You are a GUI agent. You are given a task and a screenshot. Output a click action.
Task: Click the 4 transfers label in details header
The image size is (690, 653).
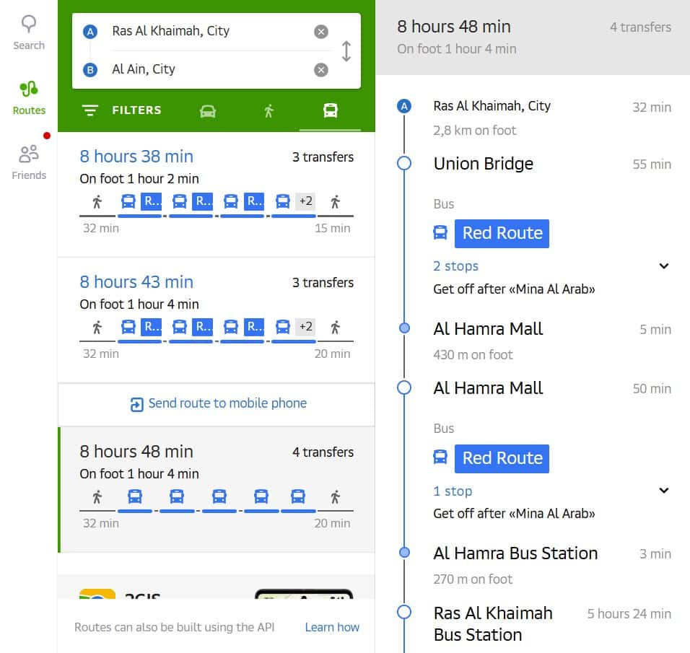(x=640, y=27)
